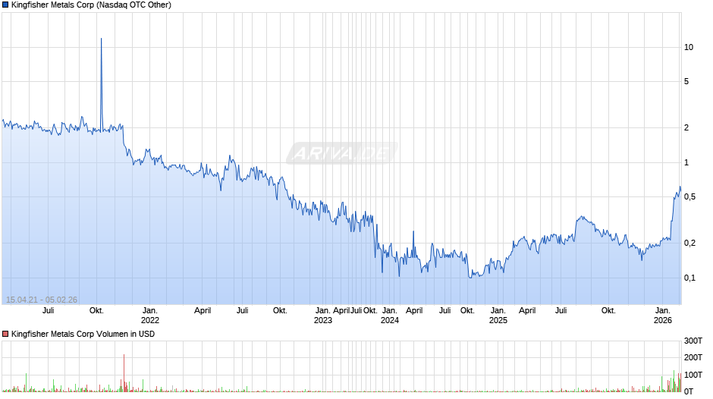Click the price axis label '2'
This screenshot has width=713, height=399.
(686, 128)
